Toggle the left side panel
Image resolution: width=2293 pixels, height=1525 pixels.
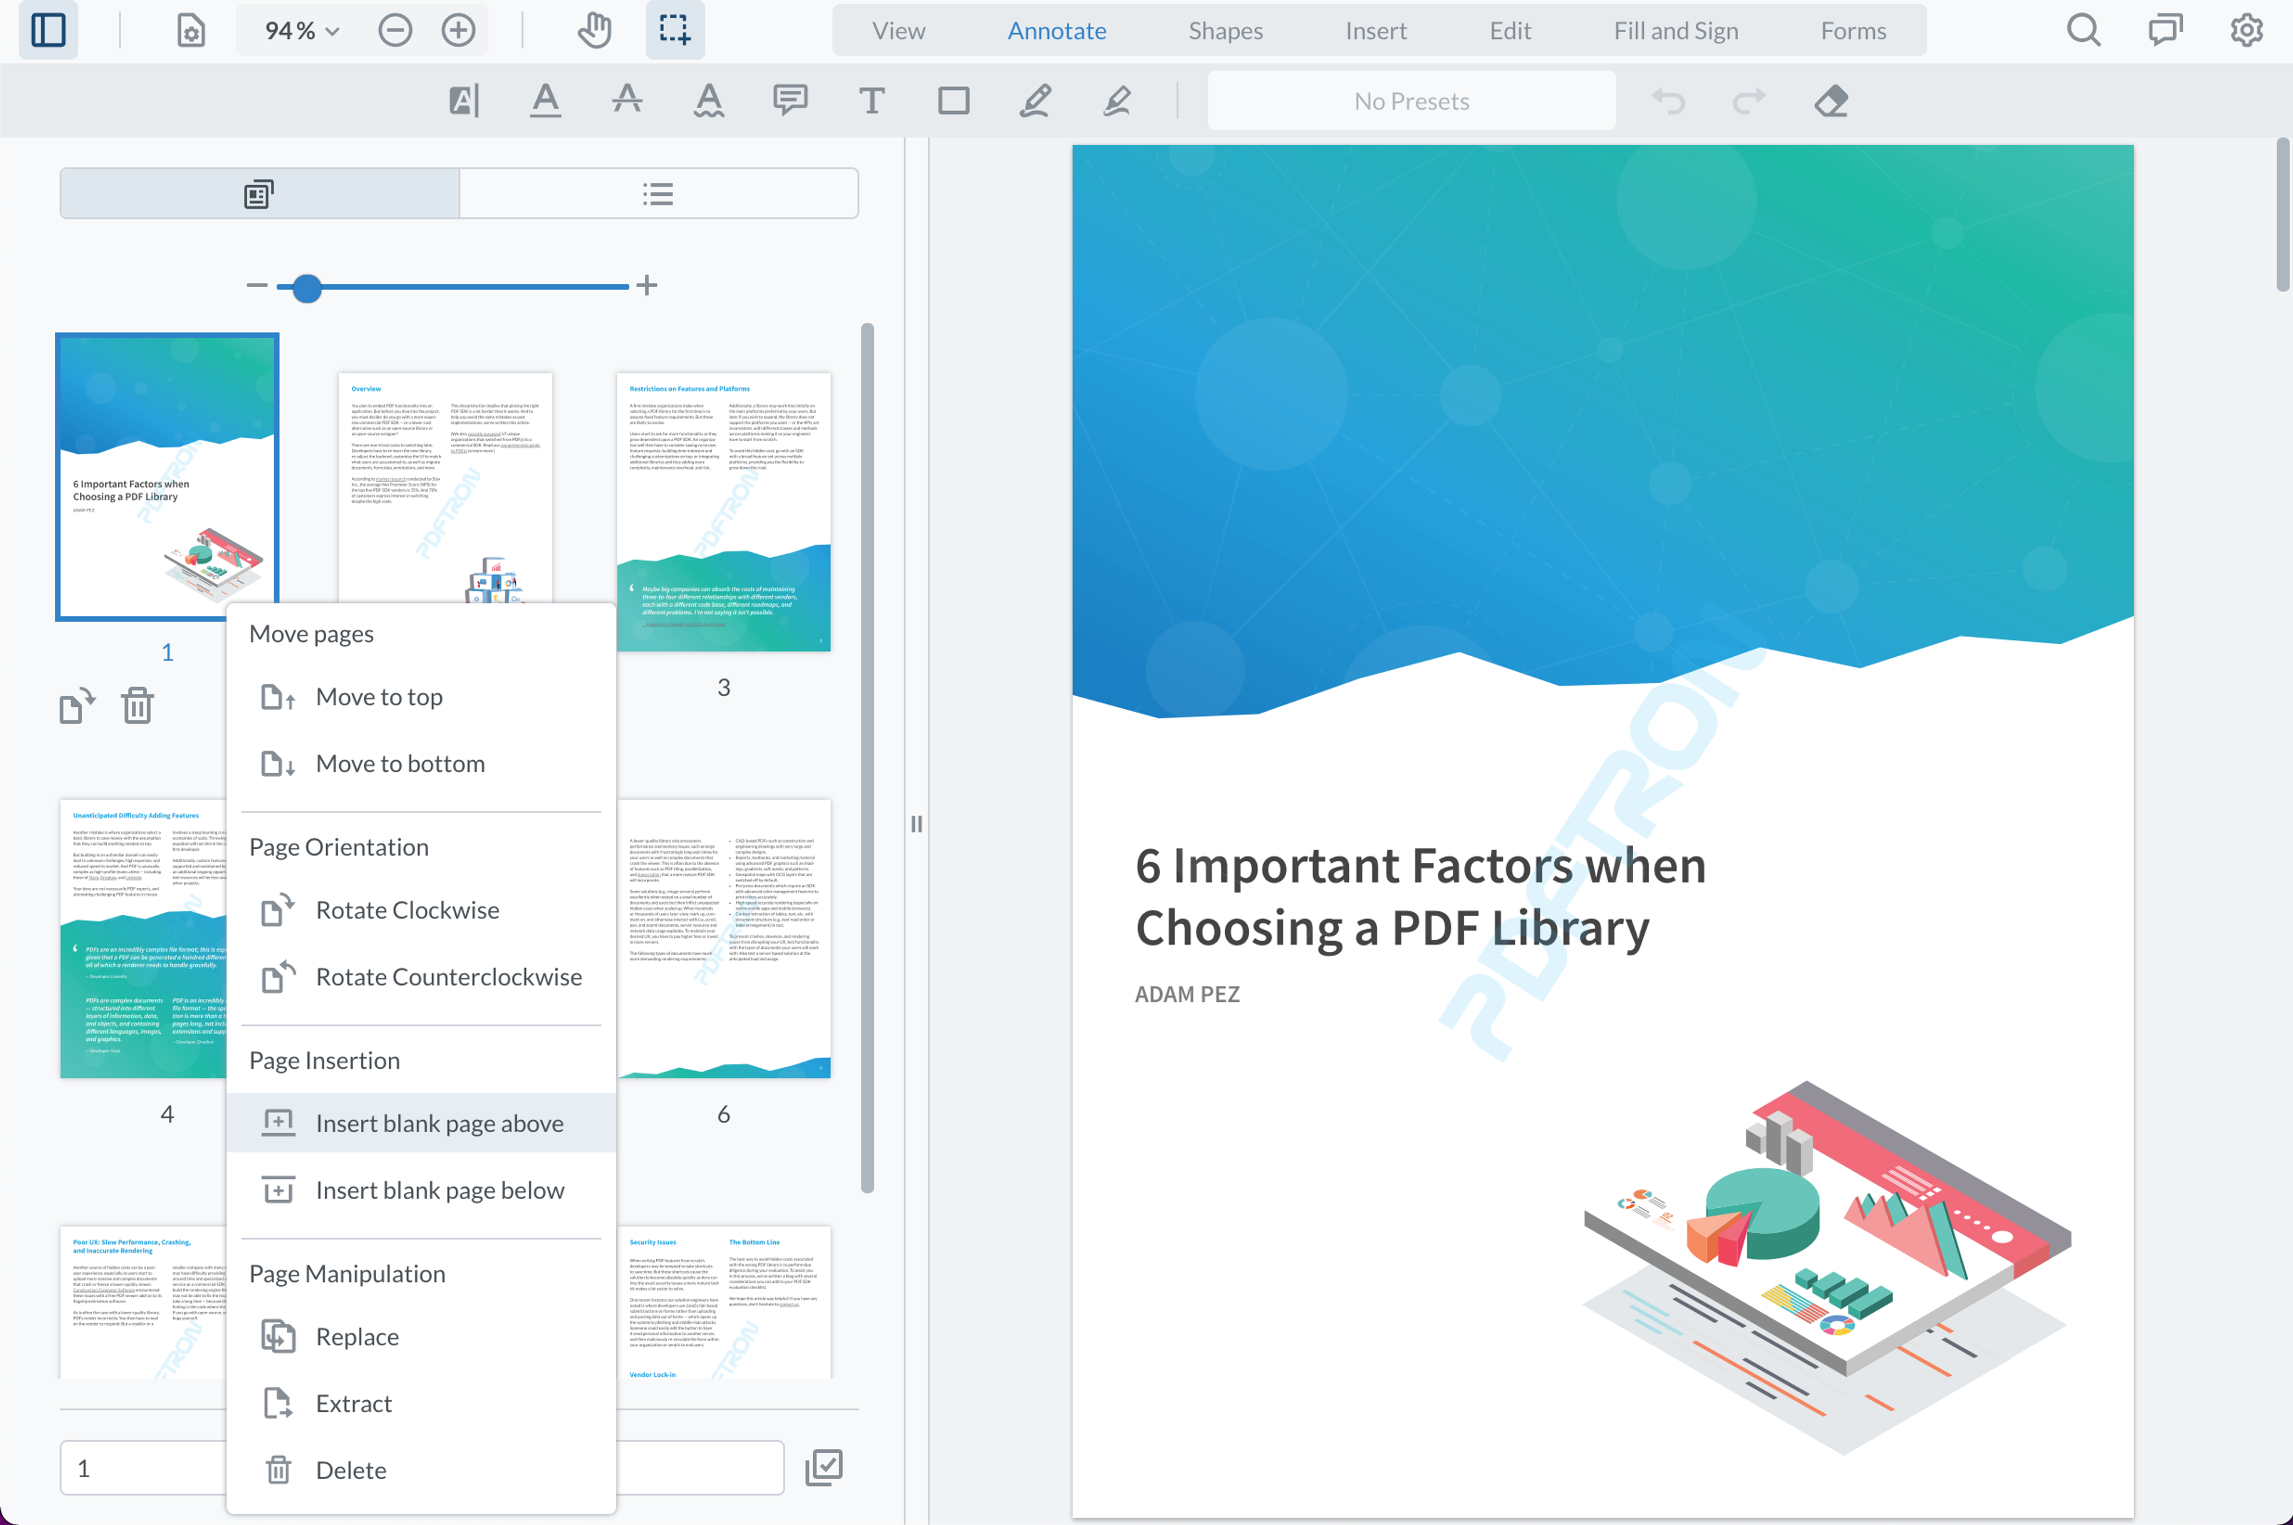tap(48, 30)
